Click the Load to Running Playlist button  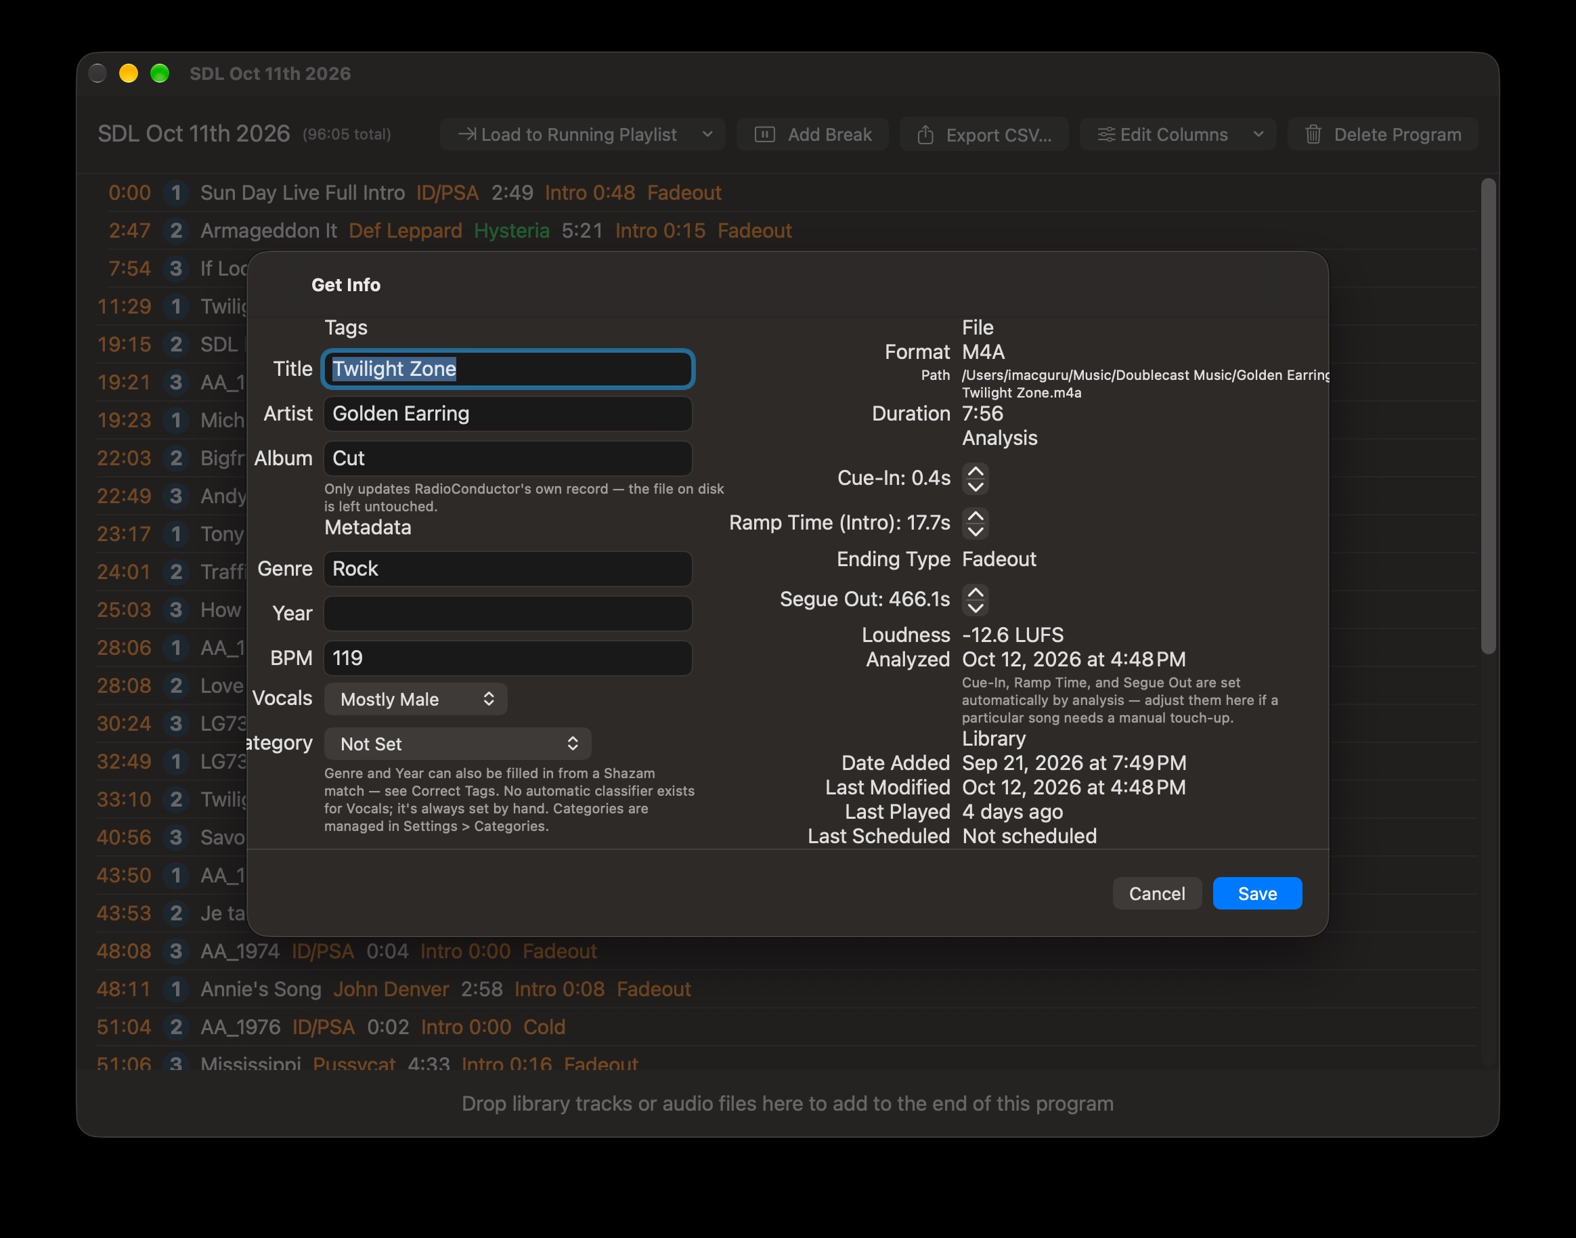[567, 134]
